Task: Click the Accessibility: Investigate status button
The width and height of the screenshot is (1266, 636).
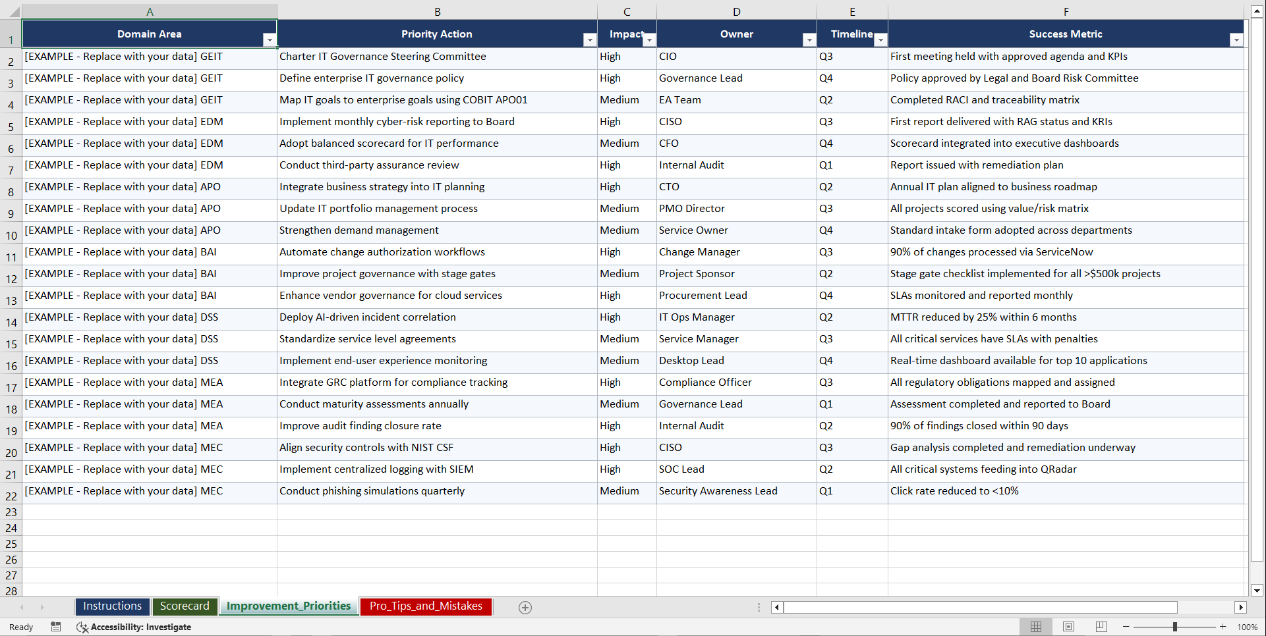Action: [140, 627]
